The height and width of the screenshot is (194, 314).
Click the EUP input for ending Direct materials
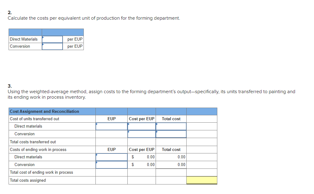111,157
